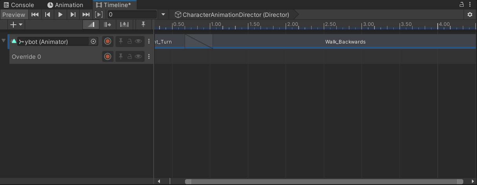
Task: Enable Mix edit mode
Action: 90,24
